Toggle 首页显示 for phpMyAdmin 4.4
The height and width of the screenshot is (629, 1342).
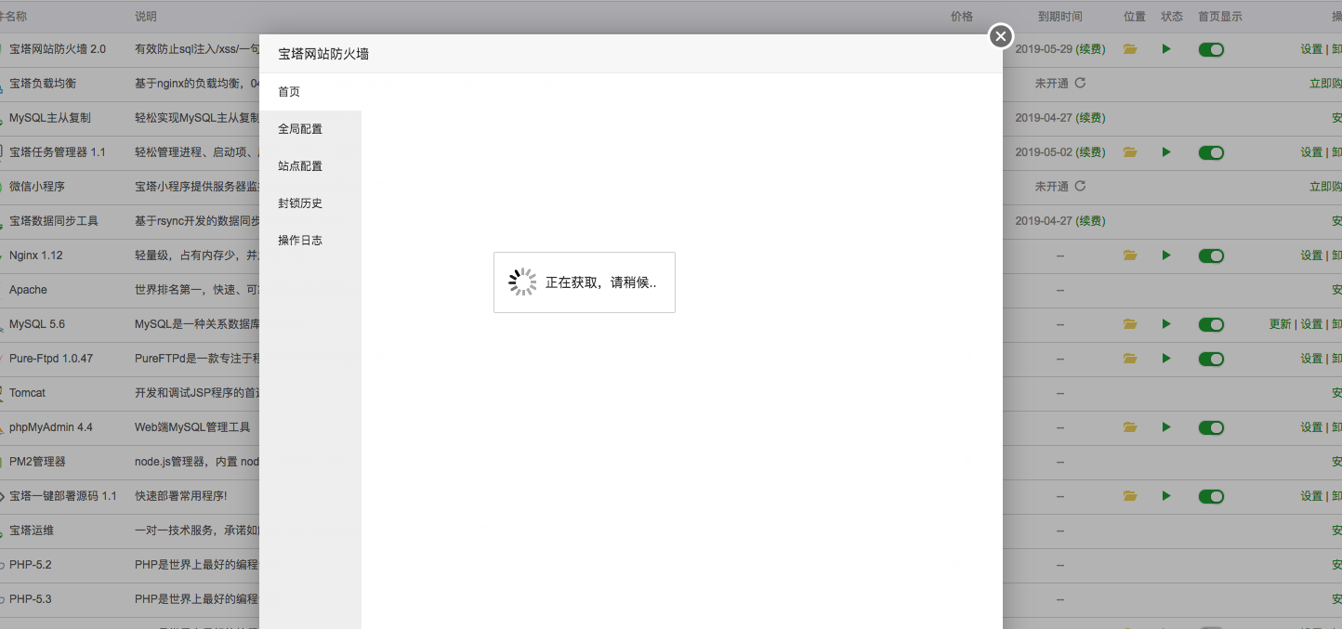click(1211, 427)
